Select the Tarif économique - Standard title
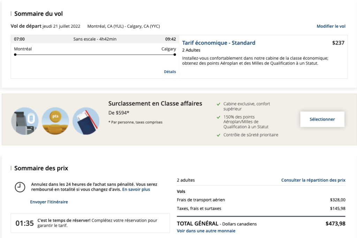357x238 pixels. [x=219, y=43]
